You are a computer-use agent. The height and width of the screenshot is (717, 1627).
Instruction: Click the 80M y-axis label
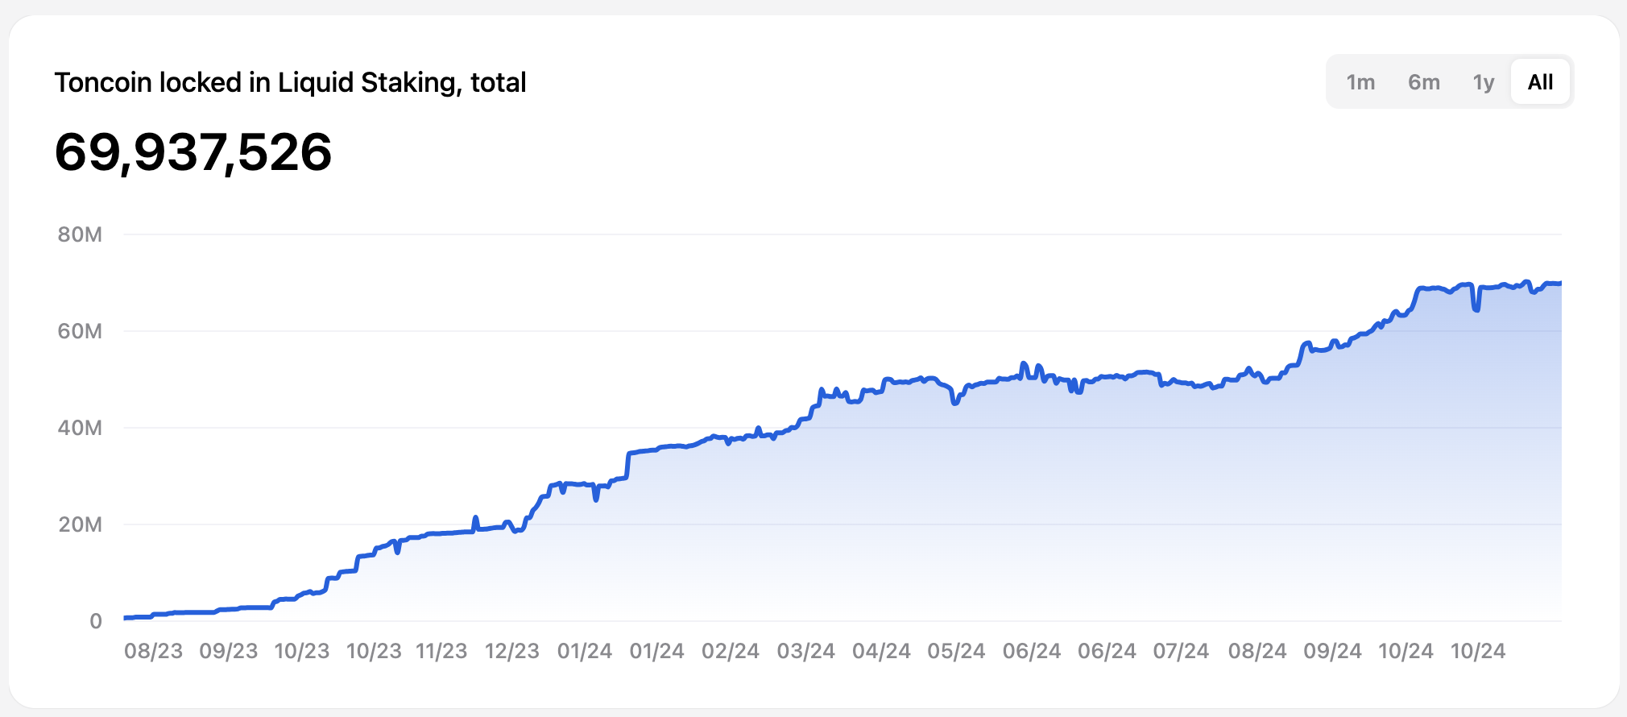pos(80,234)
